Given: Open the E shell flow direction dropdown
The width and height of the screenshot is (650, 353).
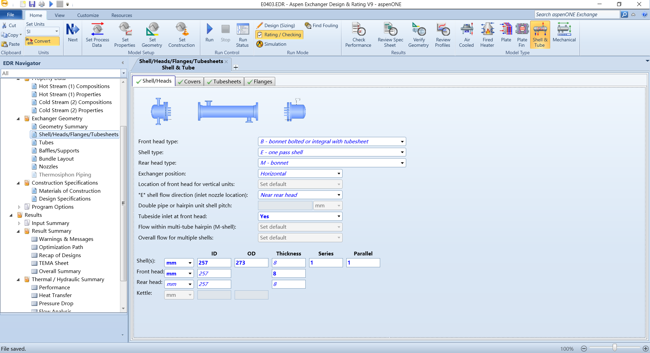Looking at the screenshot, I should point(339,195).
